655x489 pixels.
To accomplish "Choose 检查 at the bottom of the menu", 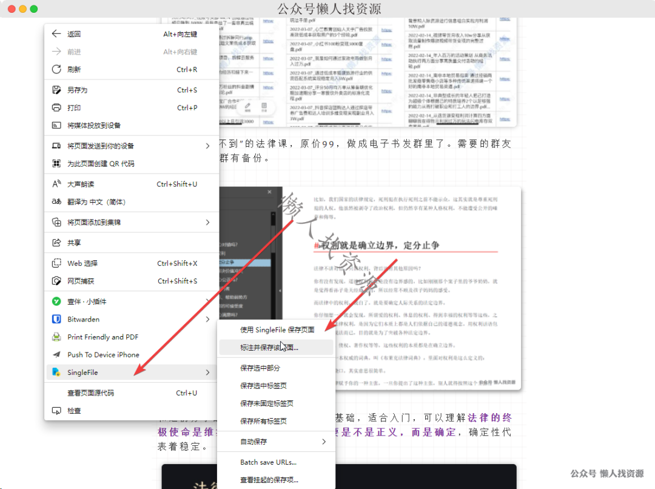I will click(x=132, y=411).
